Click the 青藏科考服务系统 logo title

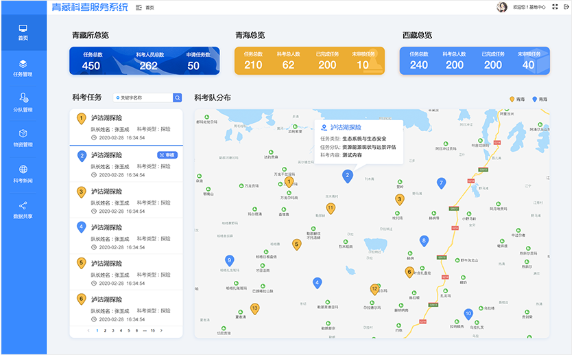90,8
